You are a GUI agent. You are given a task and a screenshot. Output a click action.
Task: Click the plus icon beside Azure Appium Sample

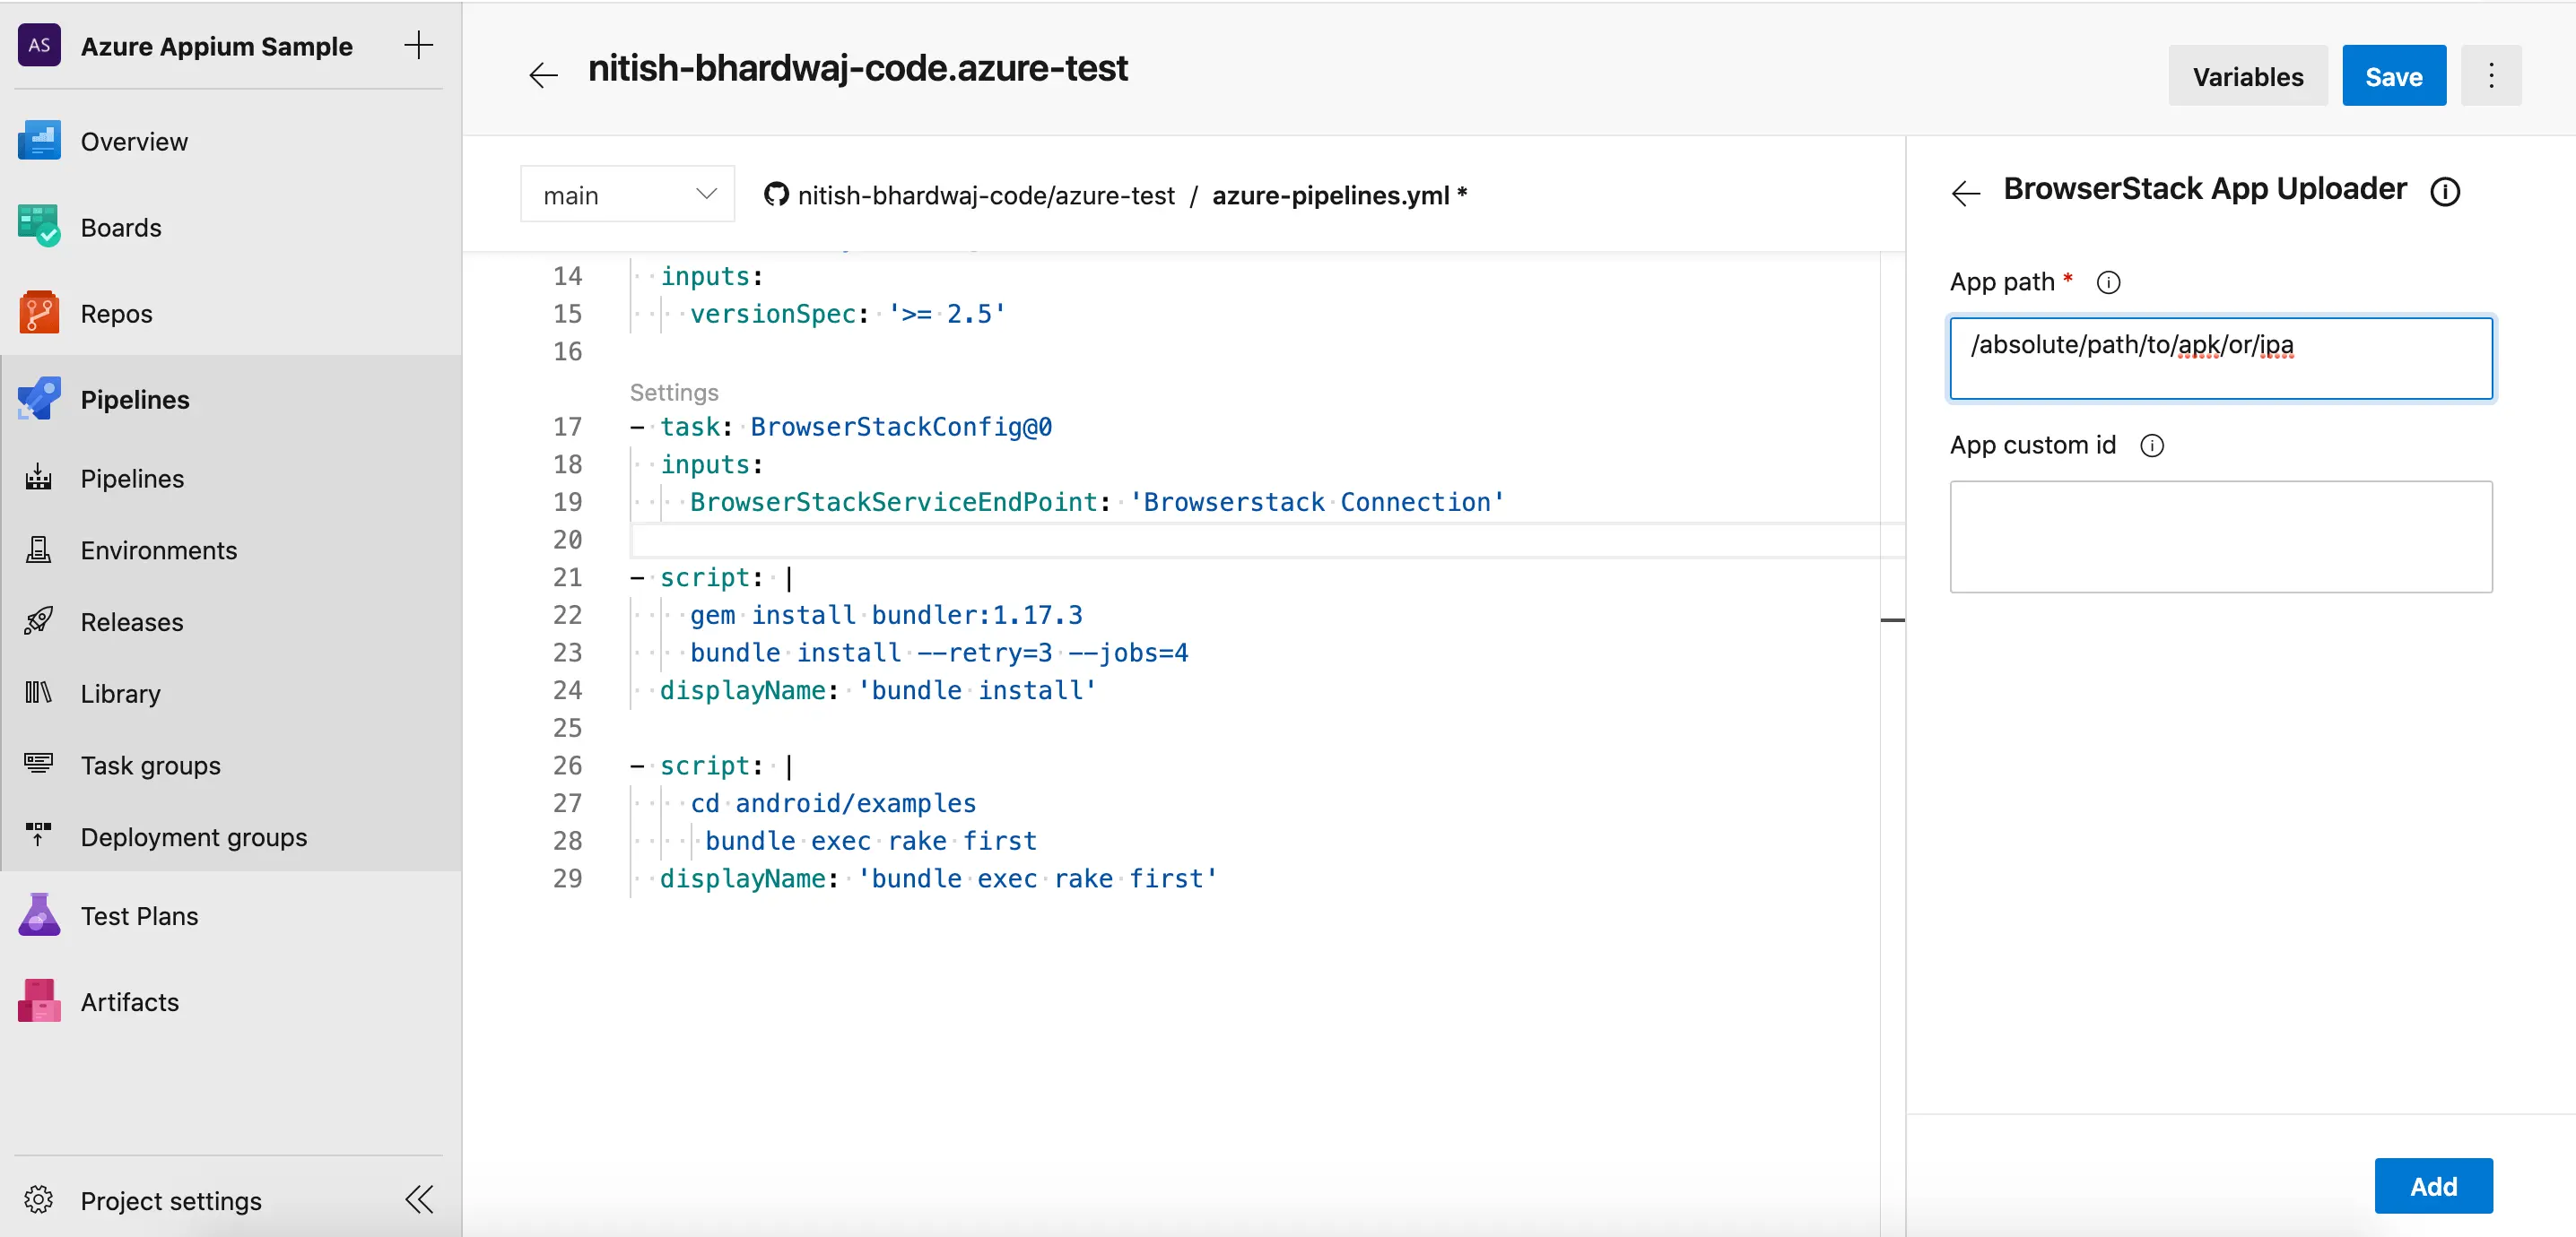click(x=418, y=45)
